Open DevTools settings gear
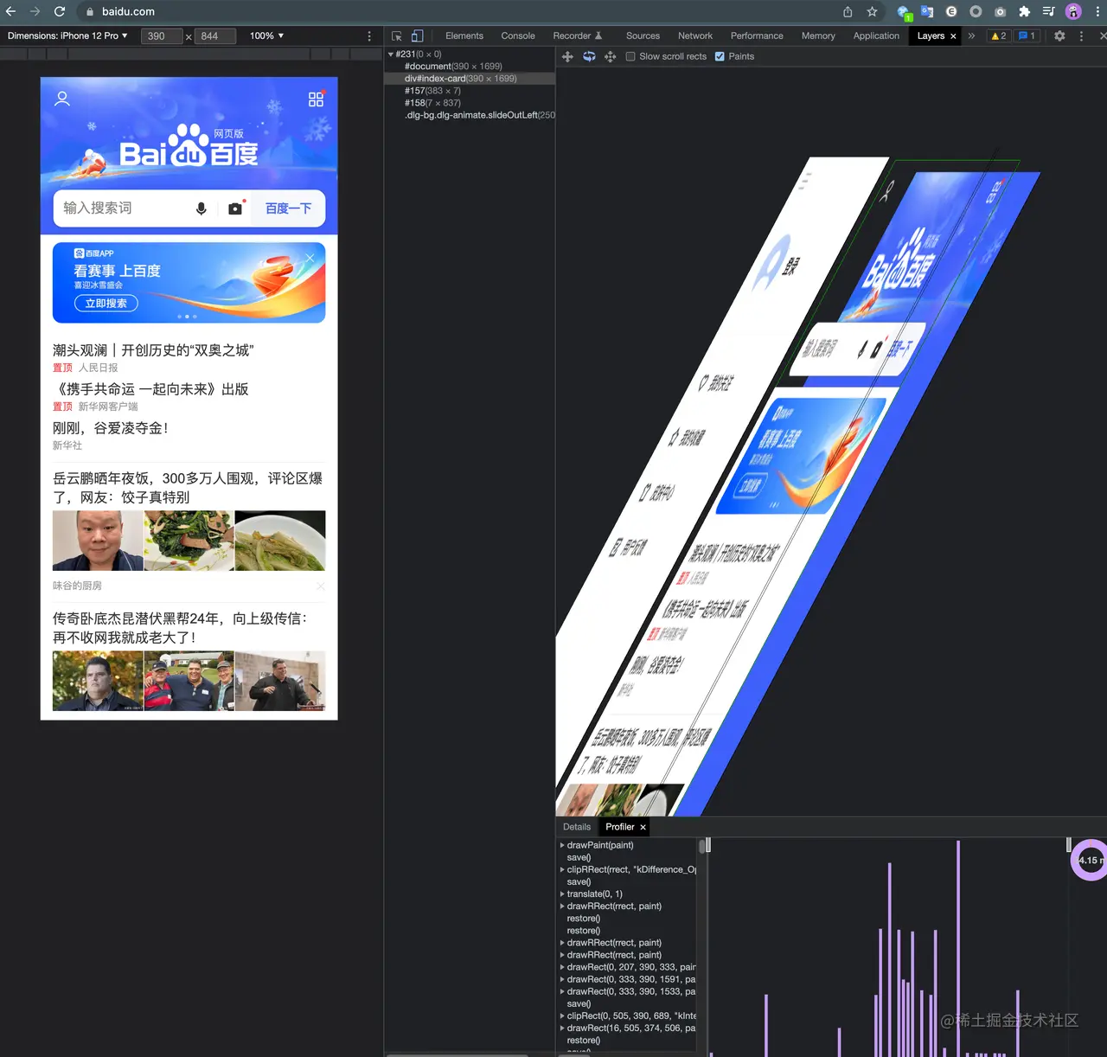 (x=1059, y=36)
